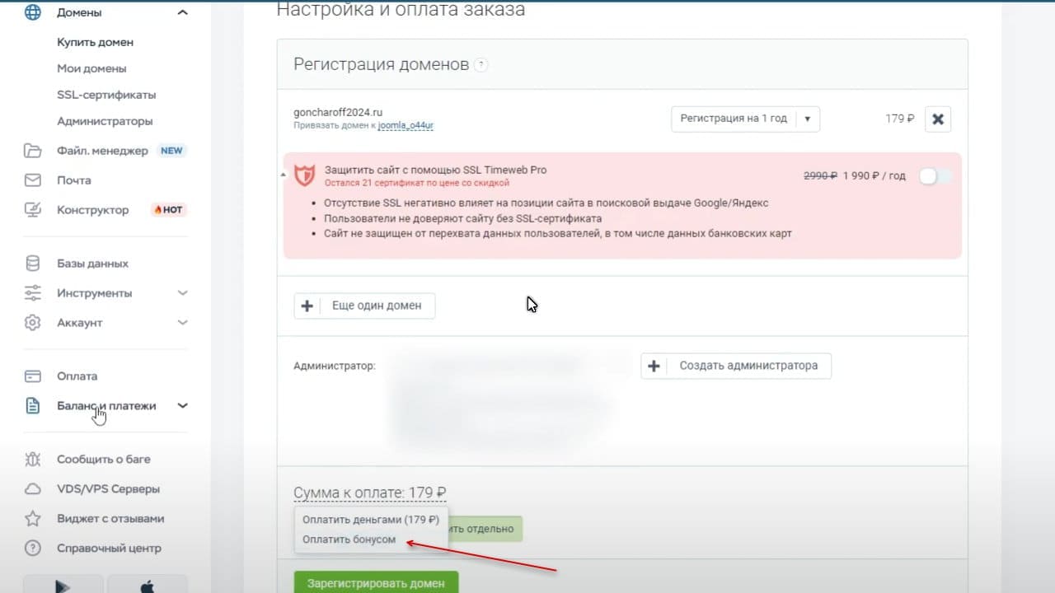This screenshot has width=1055, height=593.
Task: Click Создать администратора button
Action: (x=736, y=366)
